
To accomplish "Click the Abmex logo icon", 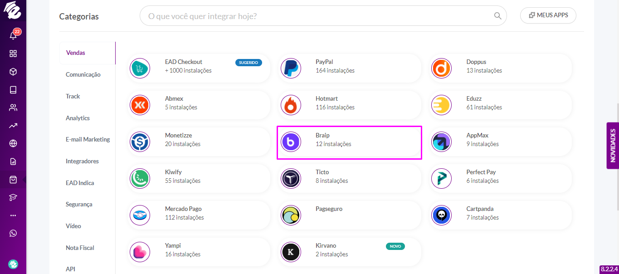I will [x=140, y=105].
